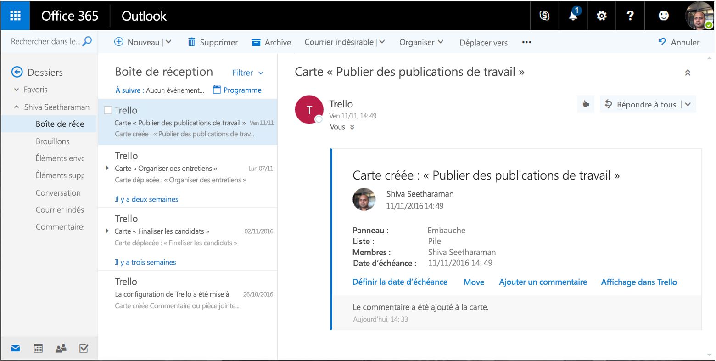Create a new message with Nouveau
The width and height of the screenshot is (716, 361).
(137, 42)
